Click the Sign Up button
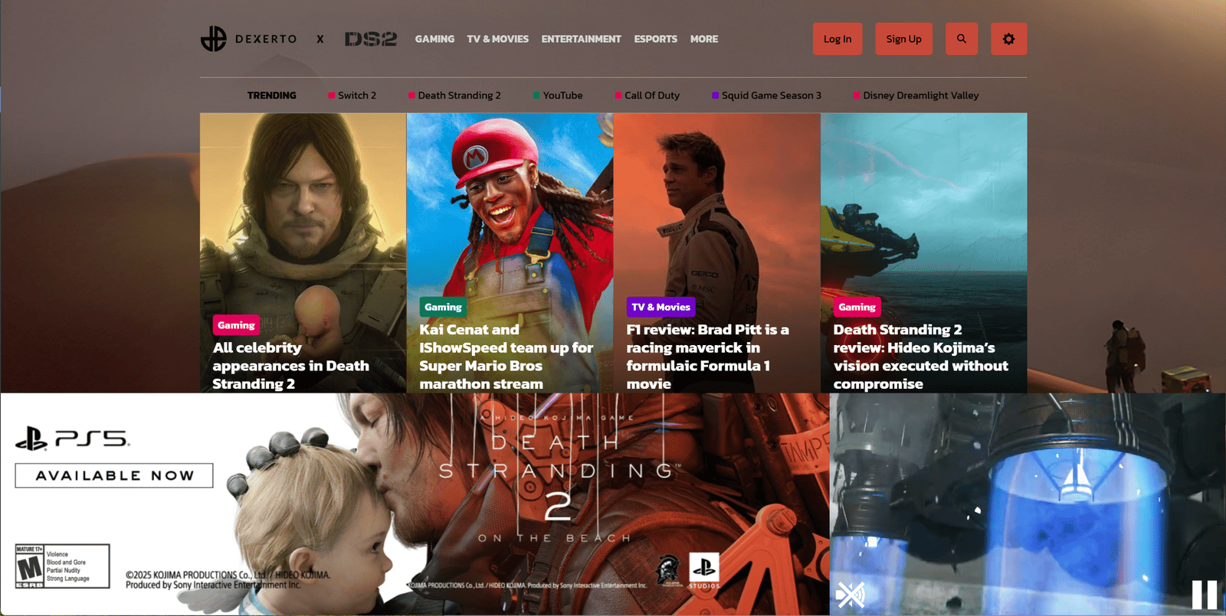1226x616 pixels. [x=904, y=39]
